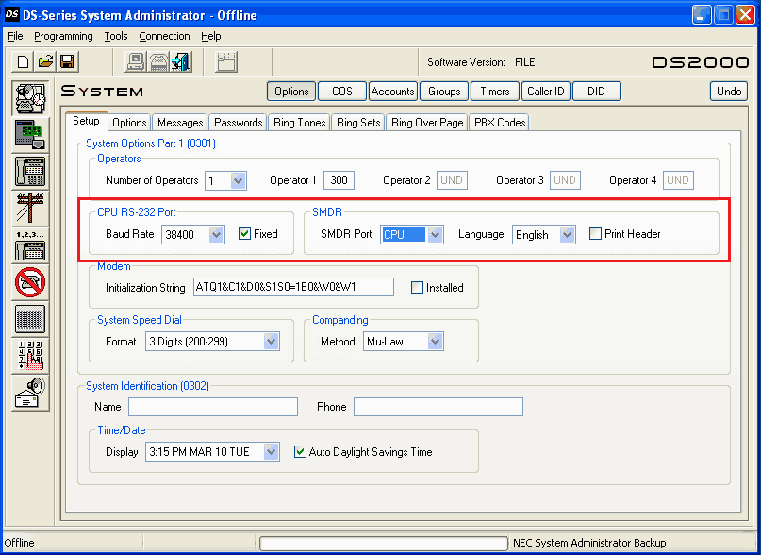The height and width of the screenshot is (555, 761).
Task: Toggle the Fixed baud rate checkbox
Action: (x=244, y=234)
